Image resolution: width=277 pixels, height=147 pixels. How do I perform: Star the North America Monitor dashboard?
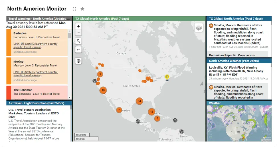pyautogui.click(x=82, y=9)
